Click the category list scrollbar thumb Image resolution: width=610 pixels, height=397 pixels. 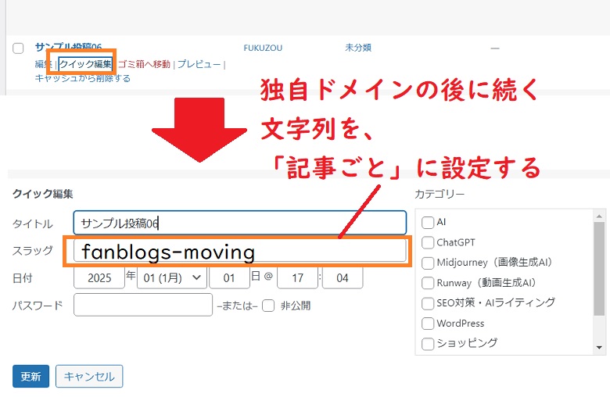click(599, 268)
